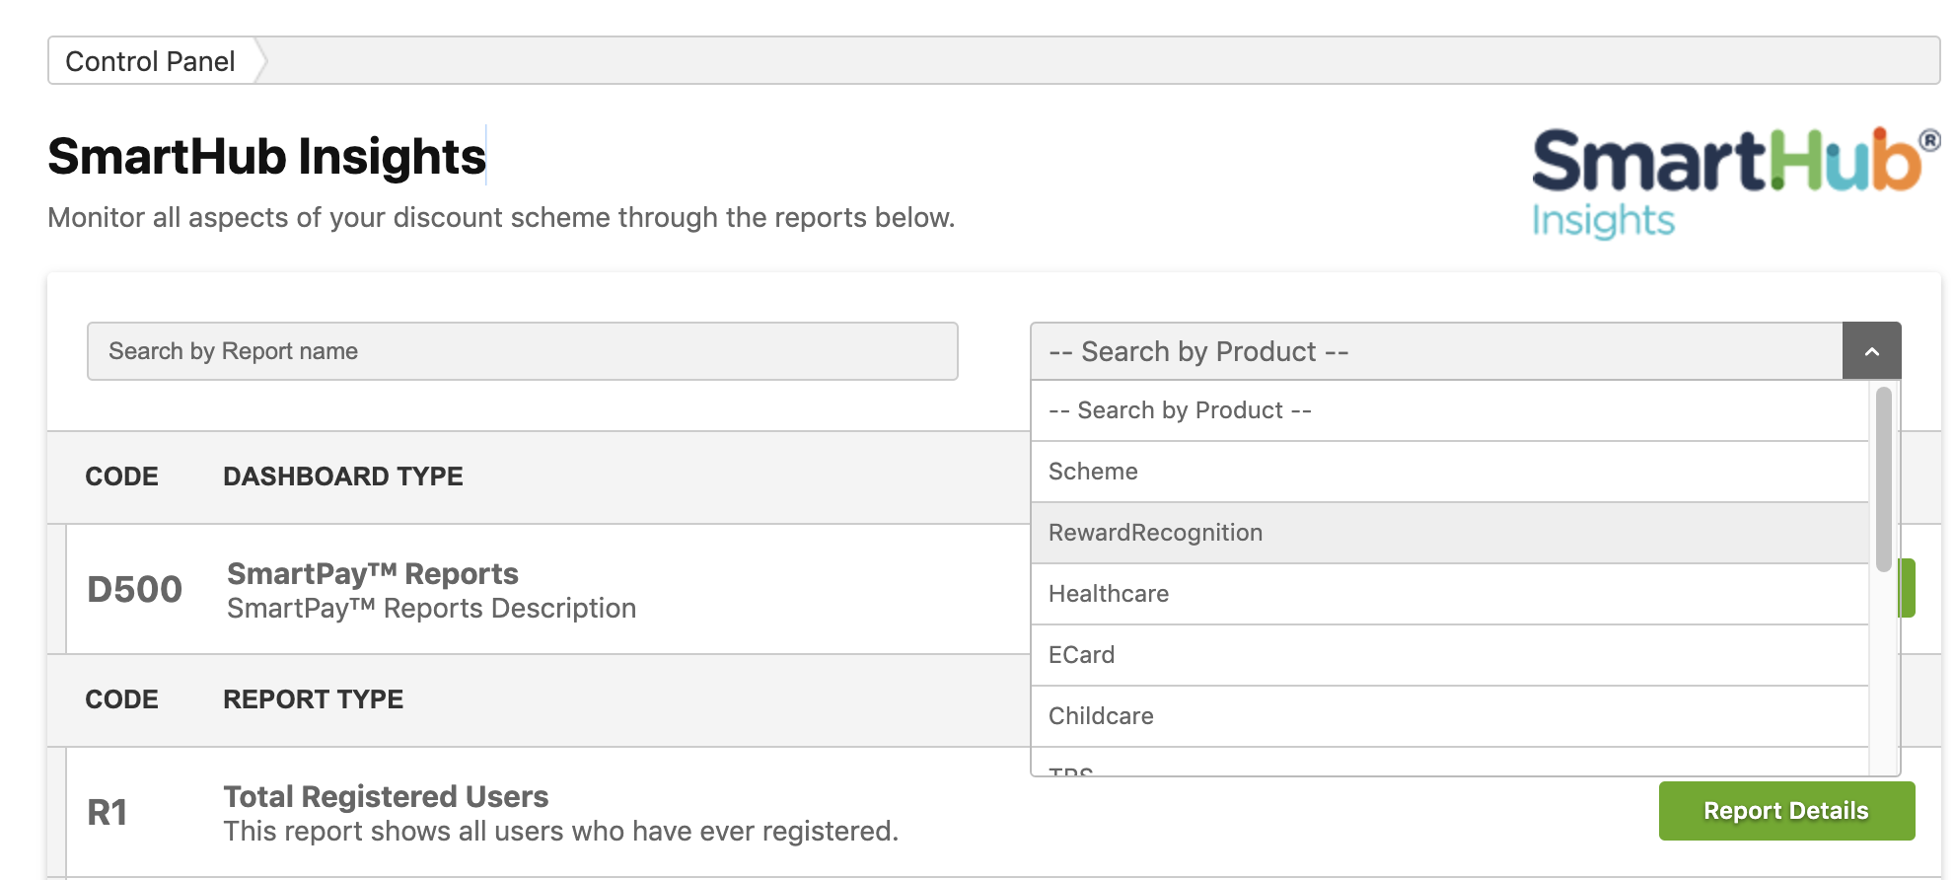1955x880 pixels.
Task: Click the SmartPay™ Reports title
Action: coord(372,573)
